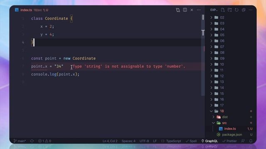The width and height of the screenshot is (266, 149).
Task: Click the EXP... Explorer panel title
Action: (x=214, y=10)
